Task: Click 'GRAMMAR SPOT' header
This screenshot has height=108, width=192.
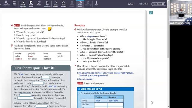Action: click(105, 89)
